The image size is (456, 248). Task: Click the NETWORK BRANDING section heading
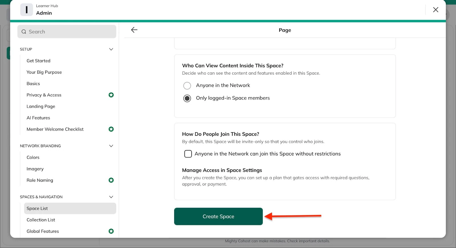[x=40, y=146]
